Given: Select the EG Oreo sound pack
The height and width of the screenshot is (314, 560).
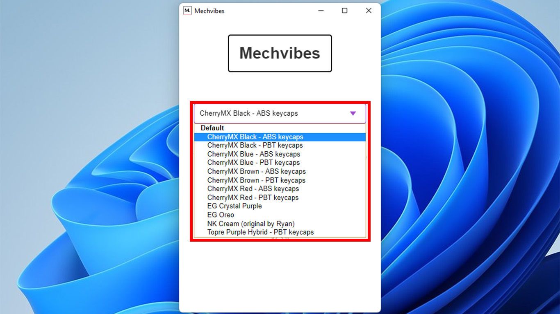Looking at the screenshot, I should [x=280, y=215].
